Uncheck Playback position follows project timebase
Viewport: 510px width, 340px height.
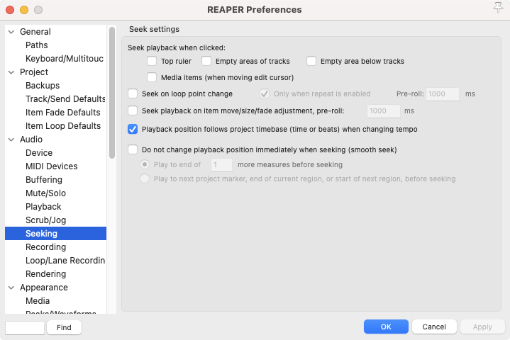pos(133,130)
